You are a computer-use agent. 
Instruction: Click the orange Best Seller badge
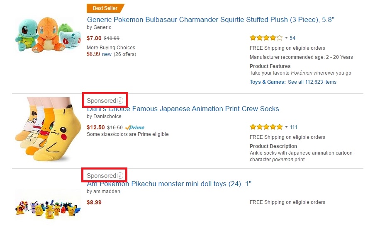105,8
